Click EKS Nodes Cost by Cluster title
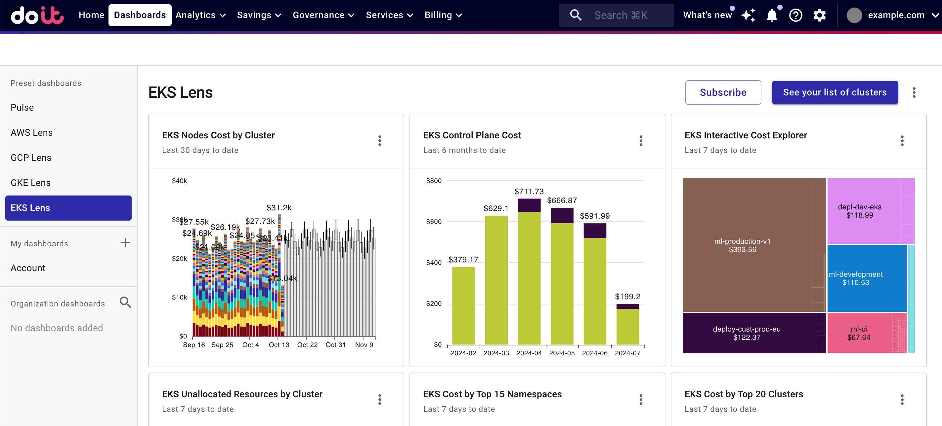 218,135
